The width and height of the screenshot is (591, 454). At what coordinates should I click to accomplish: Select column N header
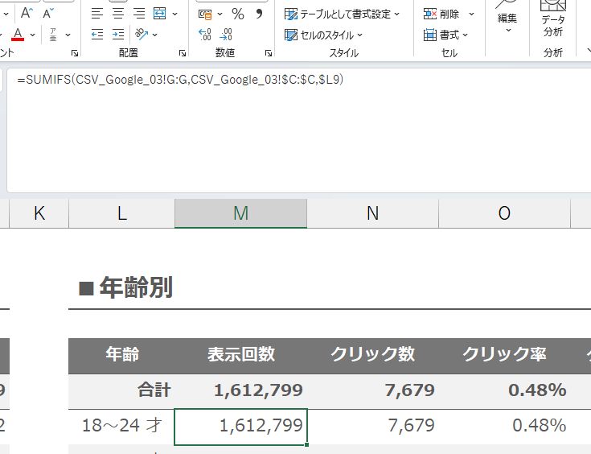[372, 213]
